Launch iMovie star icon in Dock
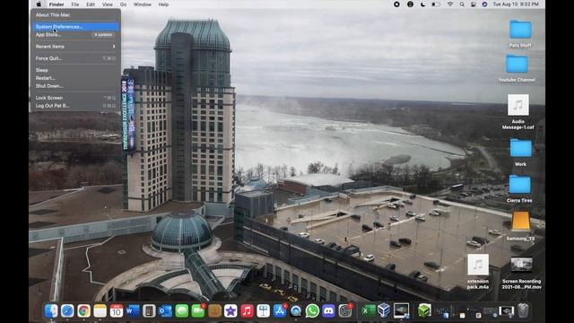 (230, 311)
